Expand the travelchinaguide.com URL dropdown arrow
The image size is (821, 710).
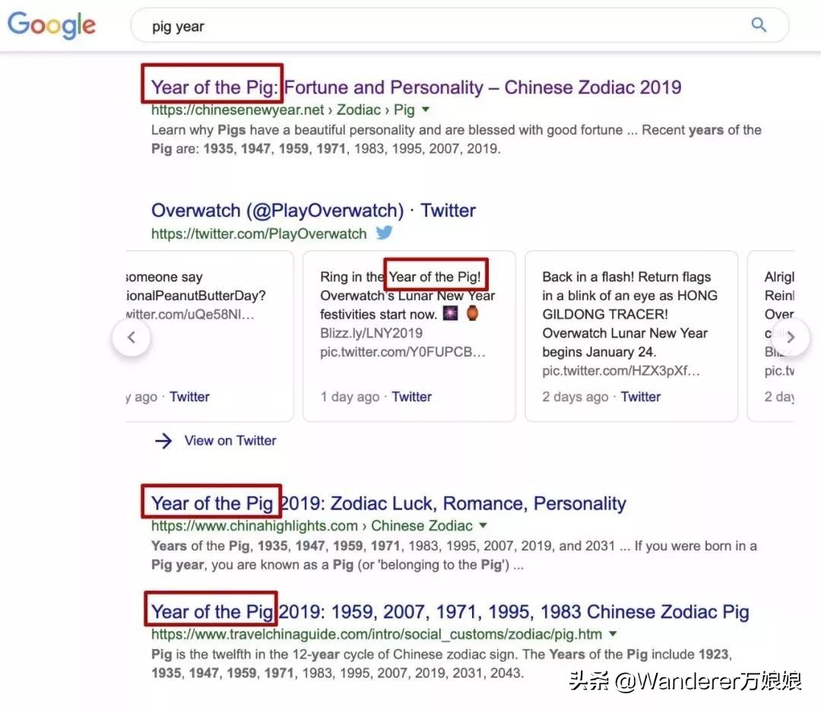613,634
